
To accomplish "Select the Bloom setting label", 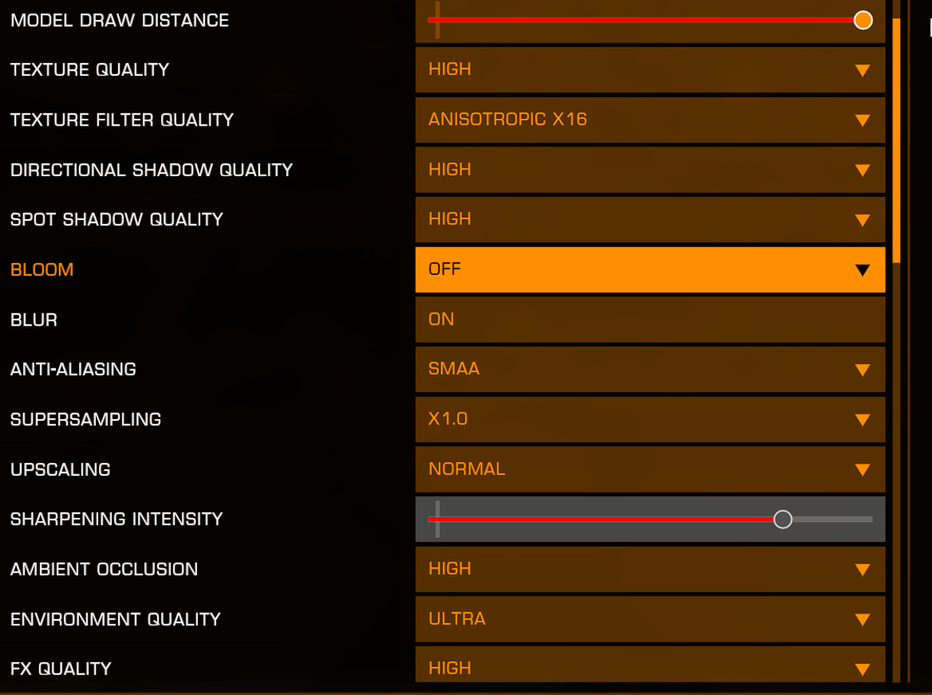I will tap(42, 270).
